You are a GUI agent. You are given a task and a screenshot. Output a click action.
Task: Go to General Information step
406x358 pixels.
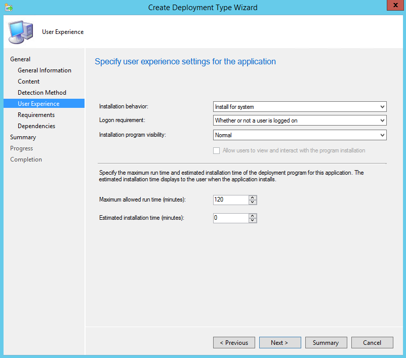(45, 70)
